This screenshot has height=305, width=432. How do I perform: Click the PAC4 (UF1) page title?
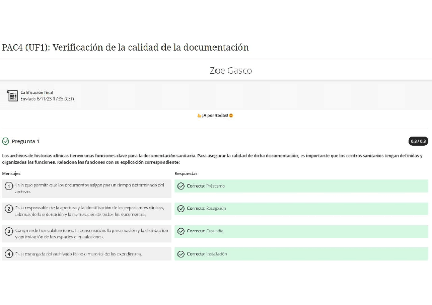pos(125,47)
